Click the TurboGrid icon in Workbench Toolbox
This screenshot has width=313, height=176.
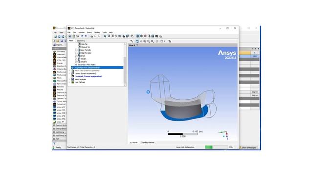(x=54, y=104)
